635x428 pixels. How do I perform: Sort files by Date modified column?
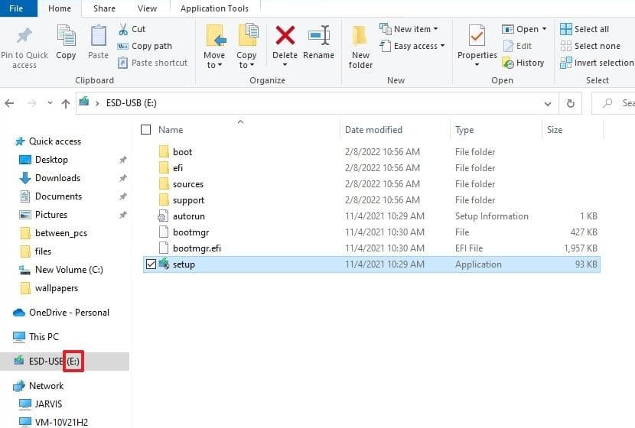[x=373, y=130]
